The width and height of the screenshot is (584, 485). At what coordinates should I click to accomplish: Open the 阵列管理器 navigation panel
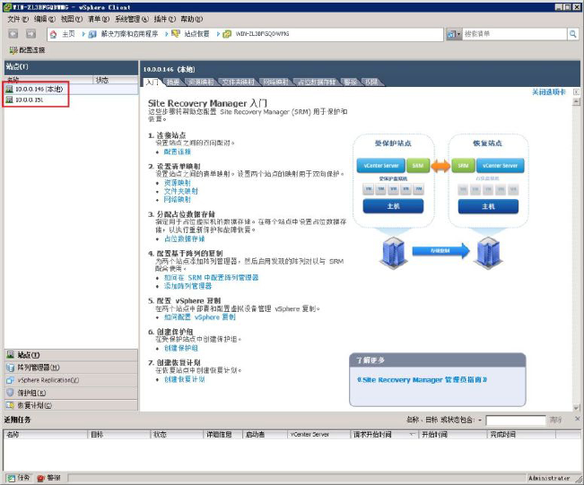(x=71, y=368)
